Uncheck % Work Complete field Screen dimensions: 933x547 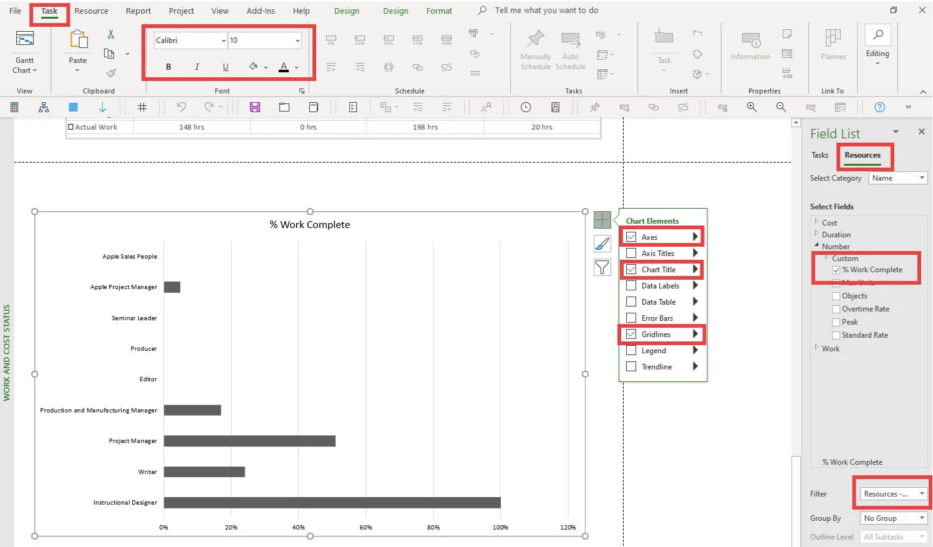pos(836,270)
